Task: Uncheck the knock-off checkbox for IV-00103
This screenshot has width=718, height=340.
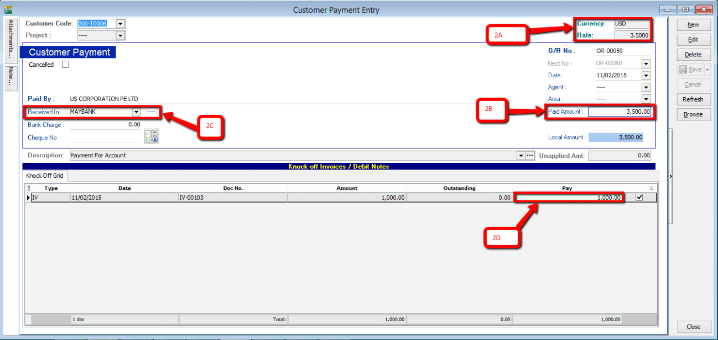Action: point(639,198)
